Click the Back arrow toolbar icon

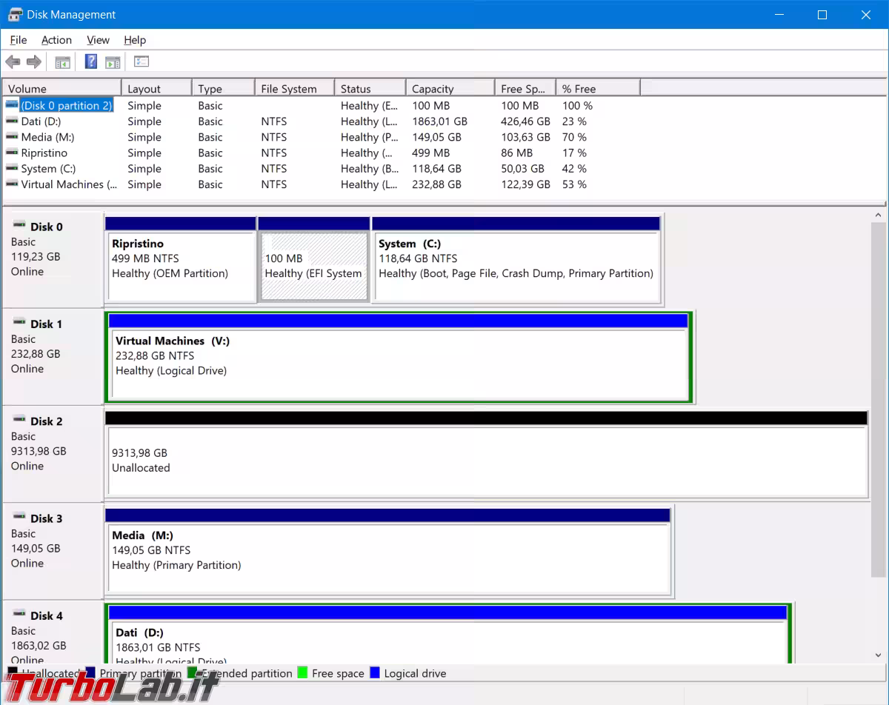[x=13, y=62]
